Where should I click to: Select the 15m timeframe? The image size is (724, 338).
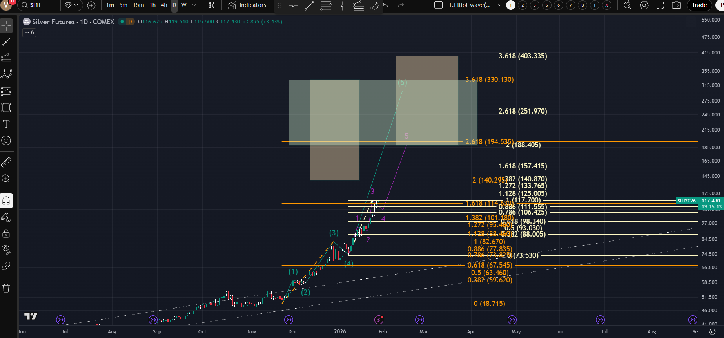click(x=138, y=5)
